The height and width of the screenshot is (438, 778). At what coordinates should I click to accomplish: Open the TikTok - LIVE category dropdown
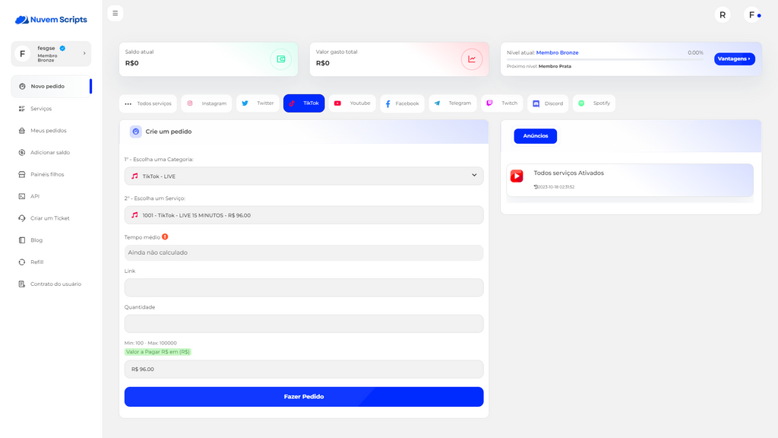click(x=304, y=176)
